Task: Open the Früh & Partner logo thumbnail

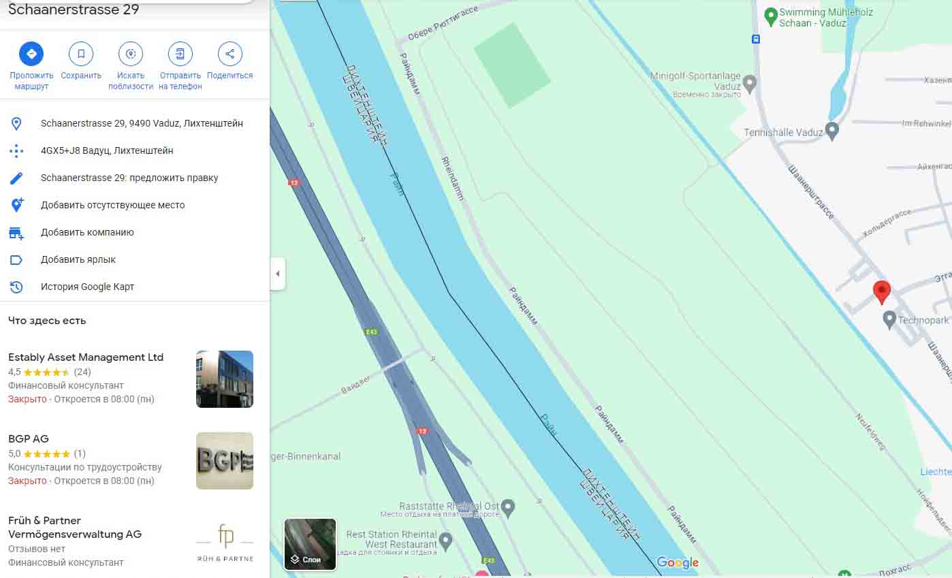Action: tap(225, 543)
